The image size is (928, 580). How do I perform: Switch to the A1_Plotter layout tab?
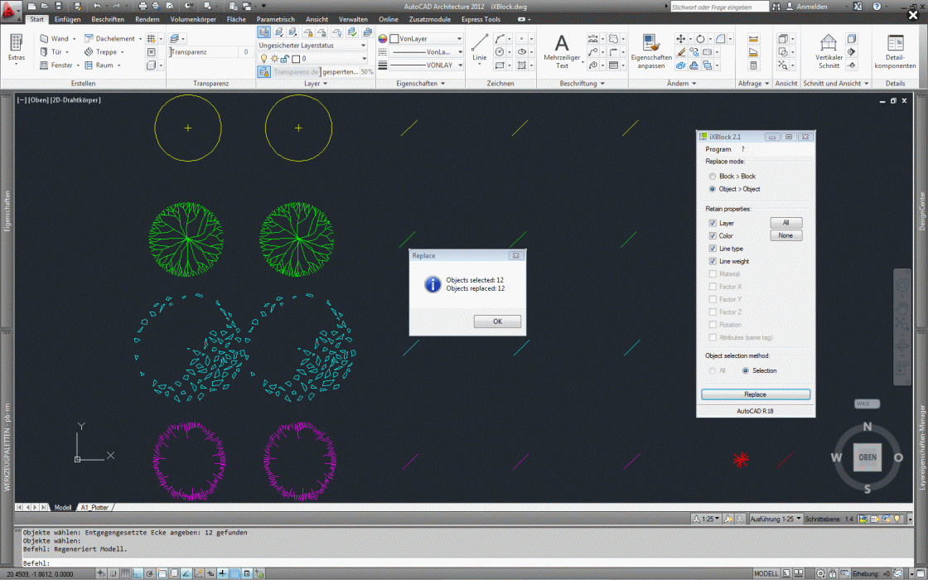click(95, 507)
